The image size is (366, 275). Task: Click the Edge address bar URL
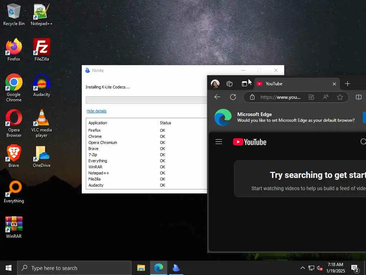pyautogui.click(x=280, y=97)
